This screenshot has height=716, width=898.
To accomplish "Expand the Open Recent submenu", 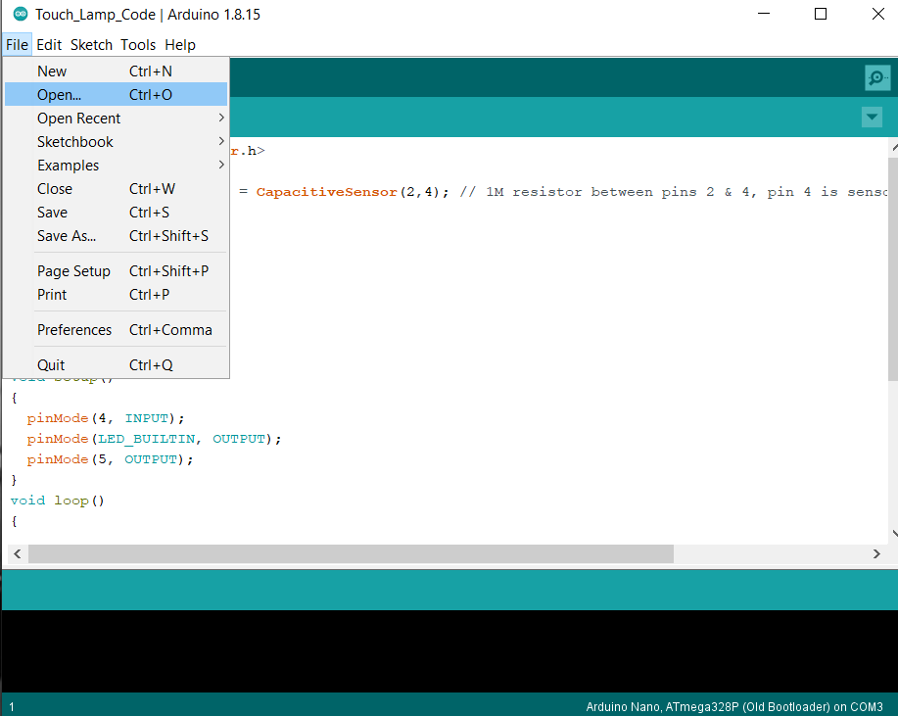I will click(78, 118).
